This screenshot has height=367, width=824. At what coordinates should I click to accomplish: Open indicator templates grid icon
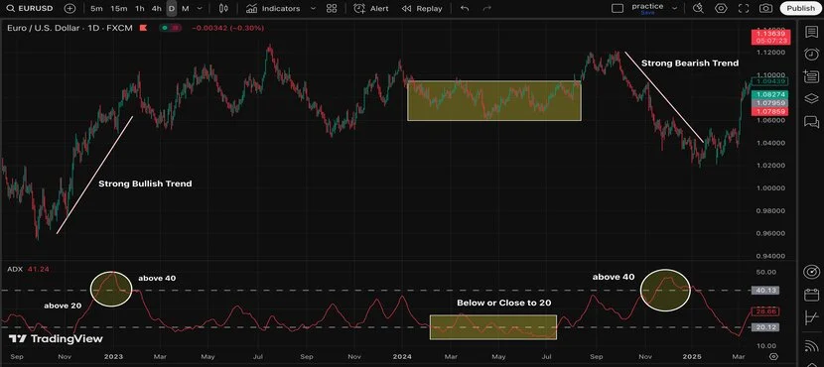(x=331, y=8)
